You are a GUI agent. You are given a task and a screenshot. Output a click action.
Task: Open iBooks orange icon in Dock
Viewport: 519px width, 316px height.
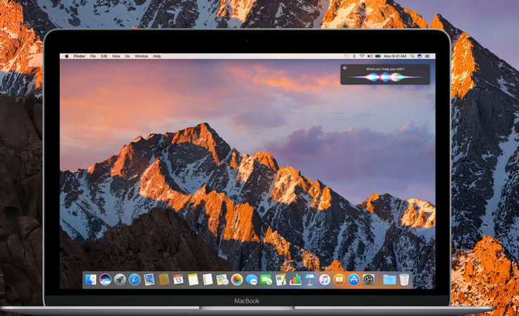339,279
